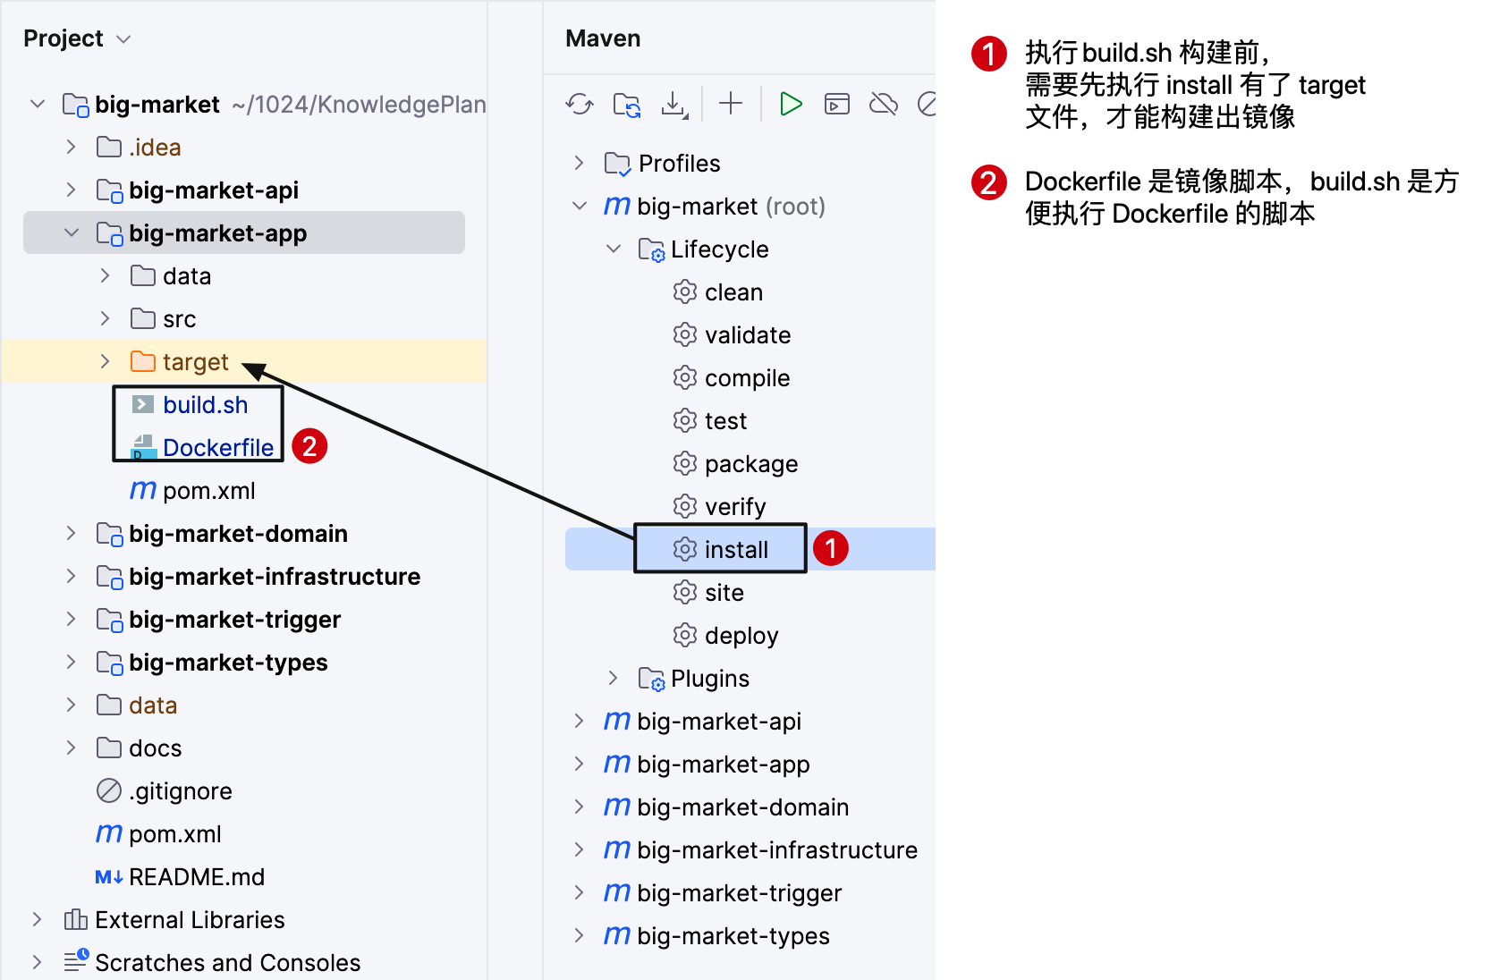Click the clean lifecycle gear icon
Screen dimensions: 1508x980
(x=685, y=291)
